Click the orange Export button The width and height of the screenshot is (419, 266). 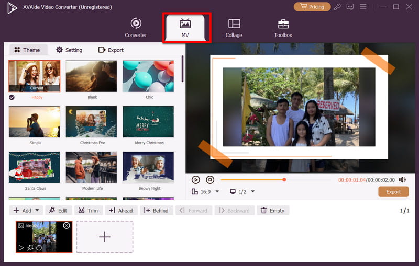click(393, 192)
